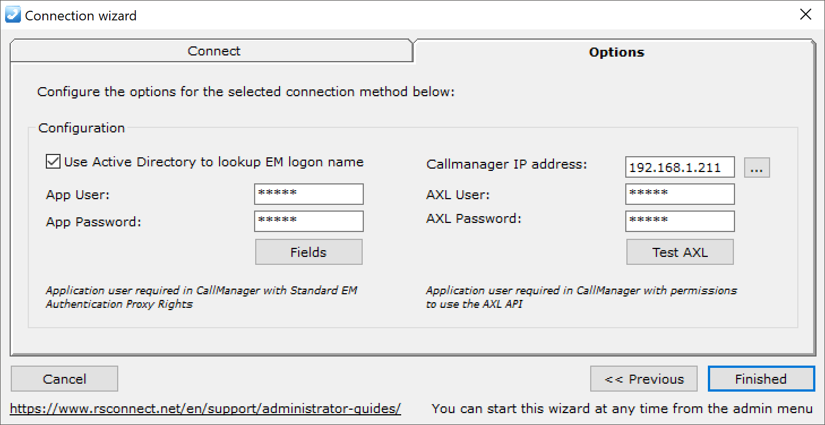Toggle Use Active Directory lookup checkbox
This screenshot has width=825, height=425.
pos(53,162)
